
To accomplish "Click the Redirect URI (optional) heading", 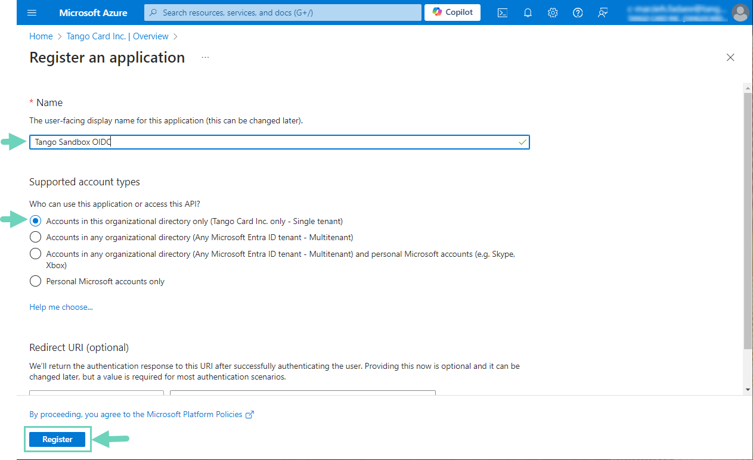I will (79, 347).
